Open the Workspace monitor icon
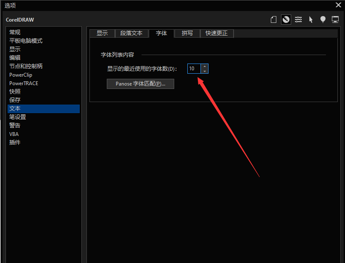The image size is (345, 263). pos(335,19)
